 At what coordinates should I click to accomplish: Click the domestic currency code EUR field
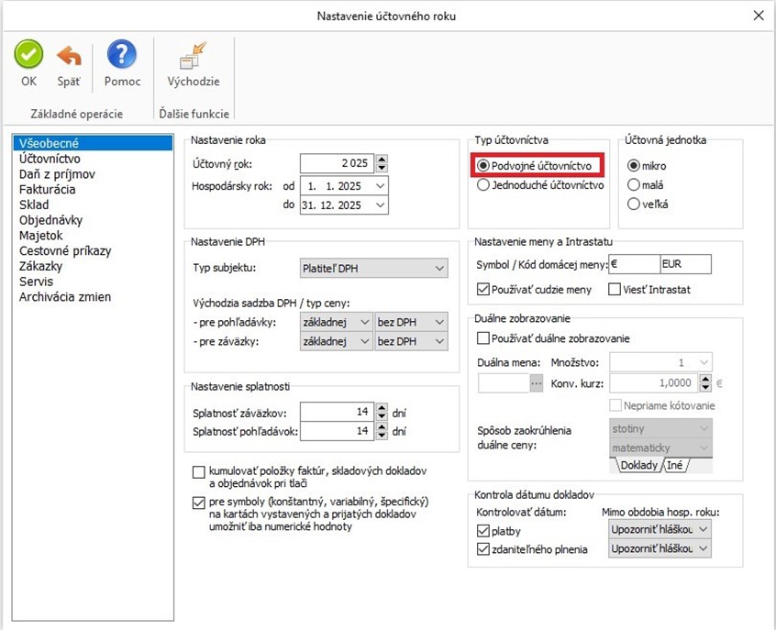pos(685,264)
